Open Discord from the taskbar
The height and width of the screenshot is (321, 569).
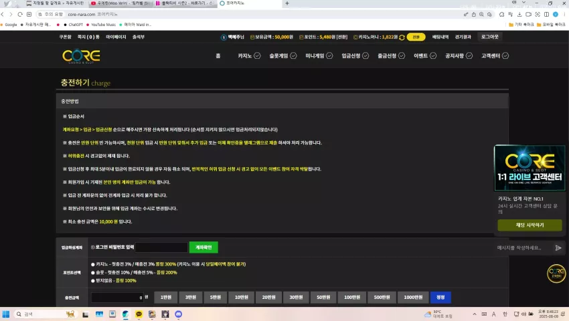click(x=178, y=314)
